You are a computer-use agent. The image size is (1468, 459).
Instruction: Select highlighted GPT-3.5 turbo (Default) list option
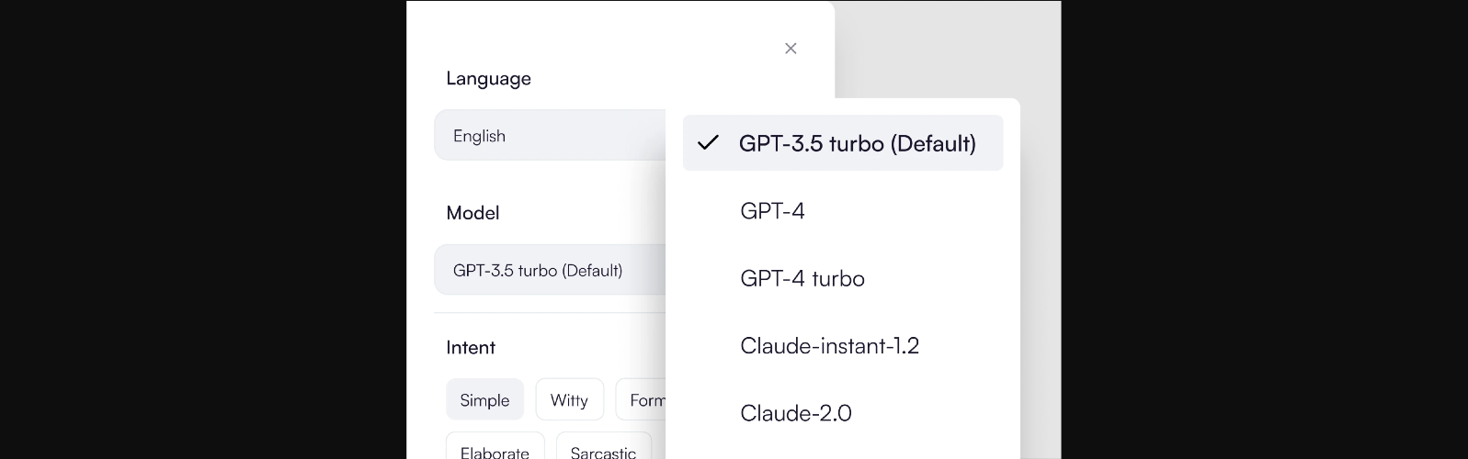tap(857, 143)
